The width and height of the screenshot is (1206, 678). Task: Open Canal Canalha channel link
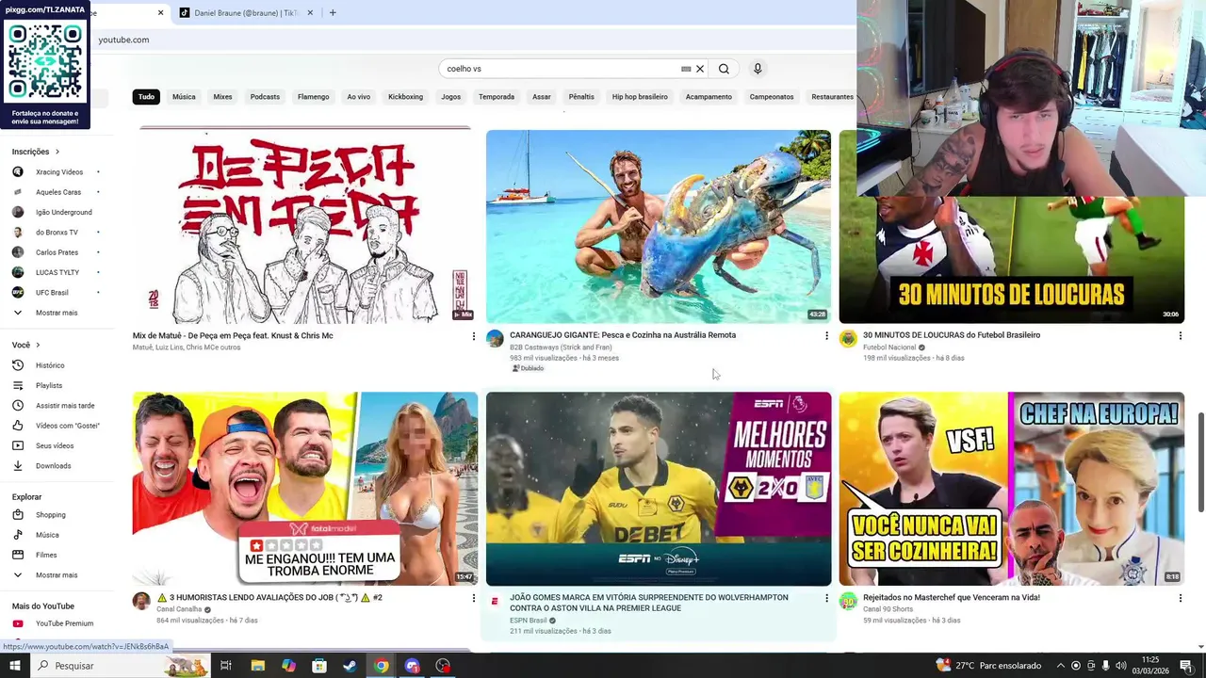point(179,609)
